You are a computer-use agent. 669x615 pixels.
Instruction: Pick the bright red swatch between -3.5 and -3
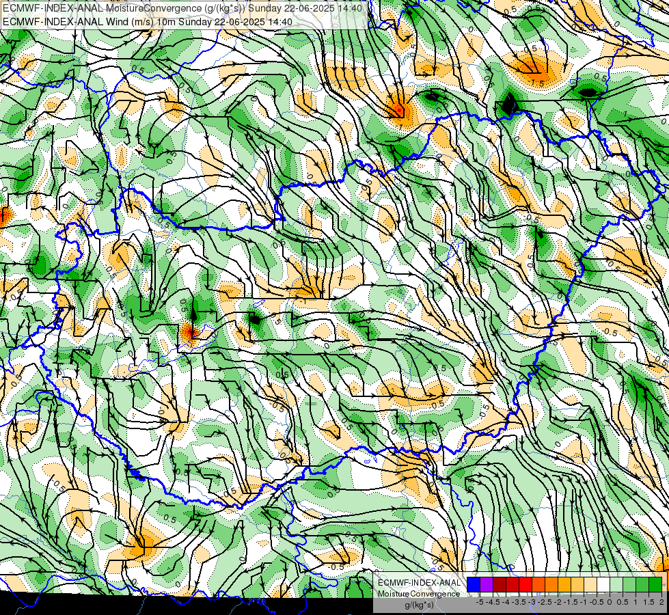525,585
